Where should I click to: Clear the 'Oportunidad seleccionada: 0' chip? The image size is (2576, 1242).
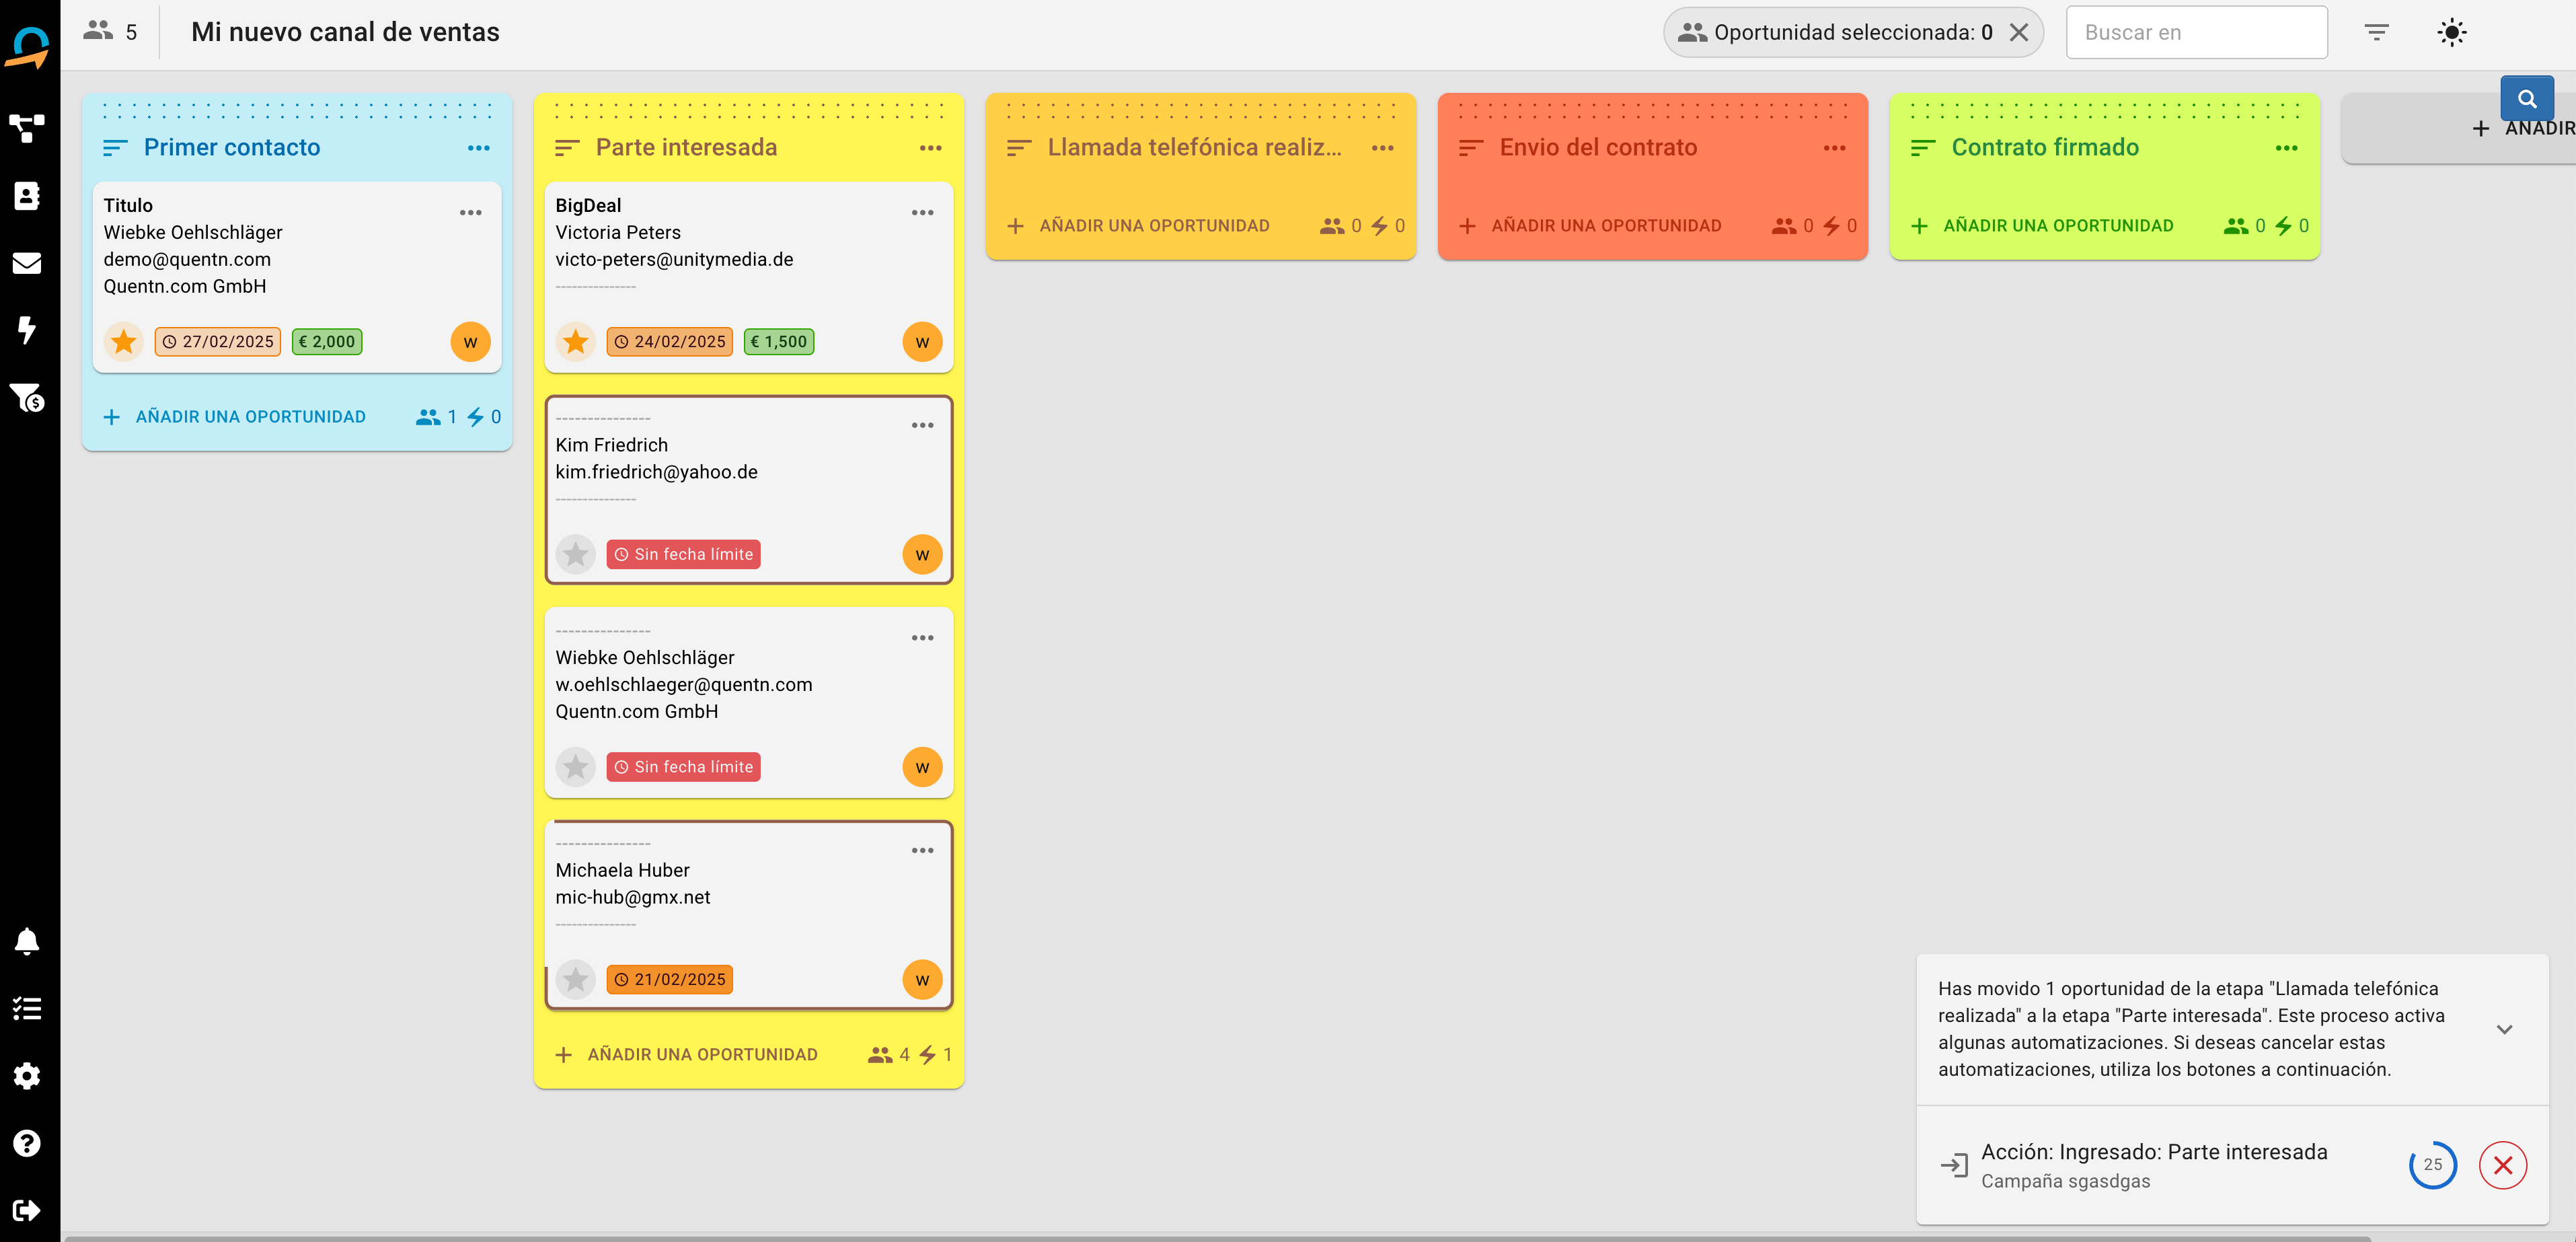(2019, 32)
